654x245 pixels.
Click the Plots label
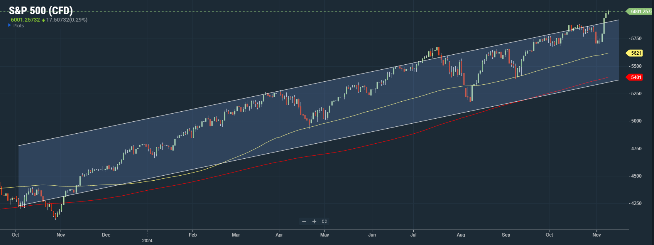tap(19, 26)
